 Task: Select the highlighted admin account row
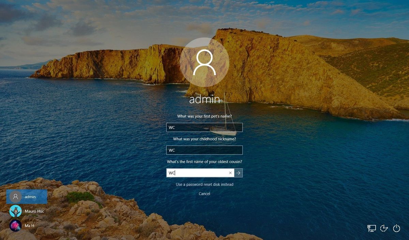[x=27, y=196]
